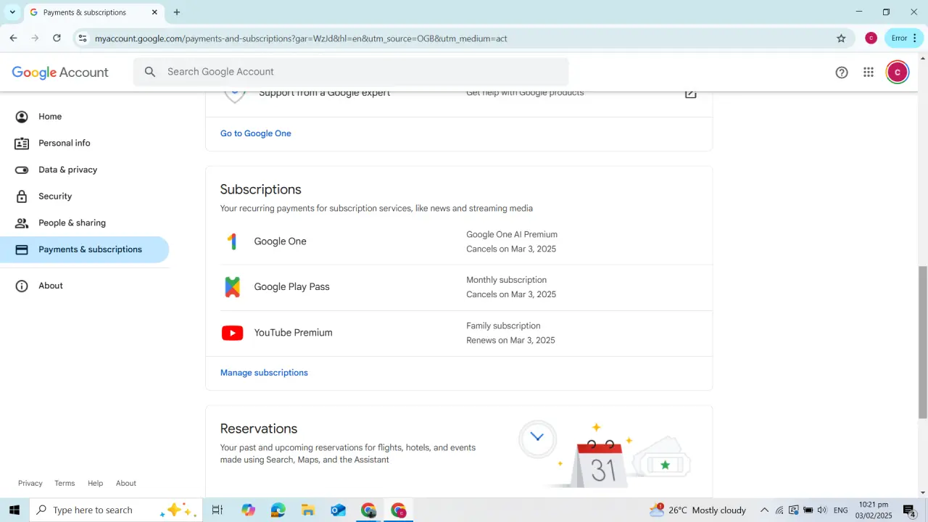Click the search magnifier icon

click(150, 72)
